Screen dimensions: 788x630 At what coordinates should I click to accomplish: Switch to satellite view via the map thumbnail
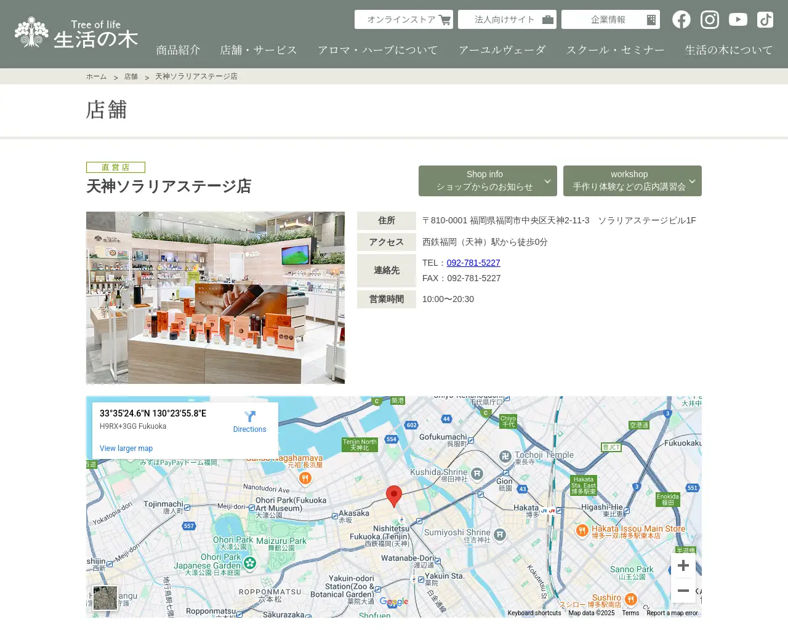[105, 598]
